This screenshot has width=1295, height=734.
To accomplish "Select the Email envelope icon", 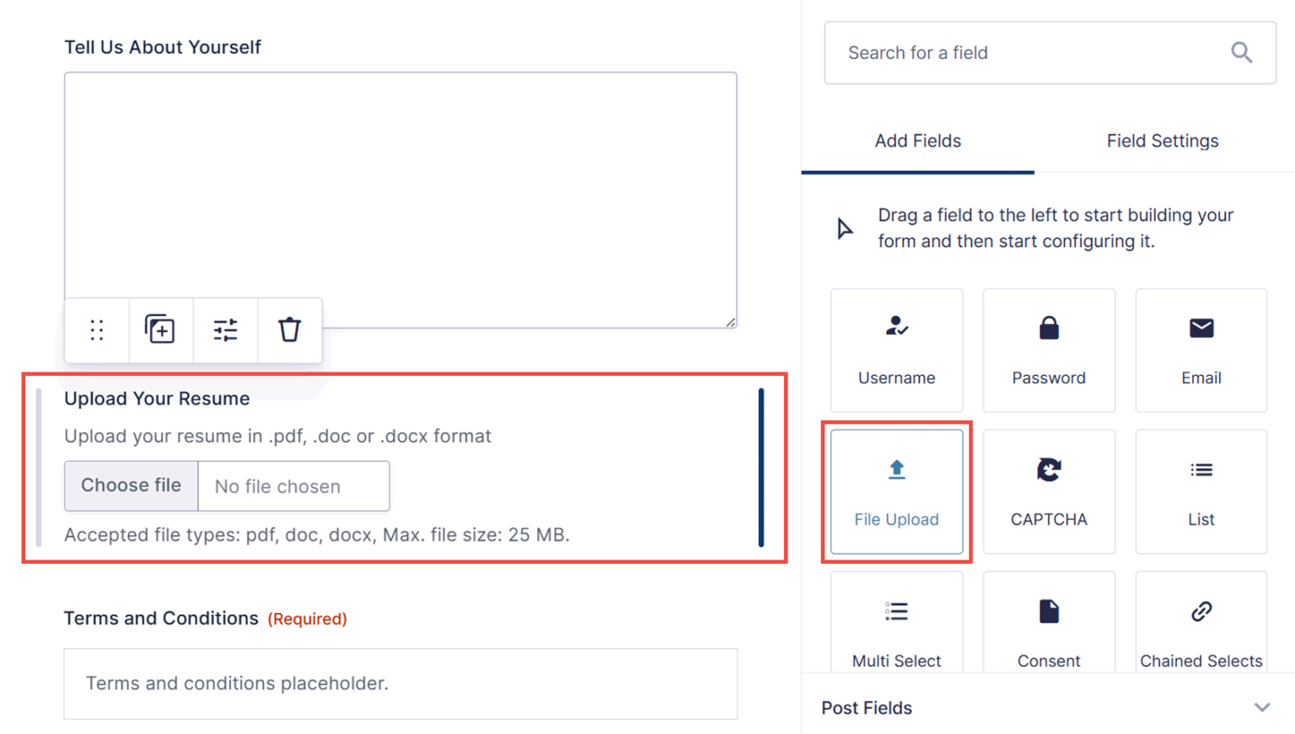I will pos(1201,329).
